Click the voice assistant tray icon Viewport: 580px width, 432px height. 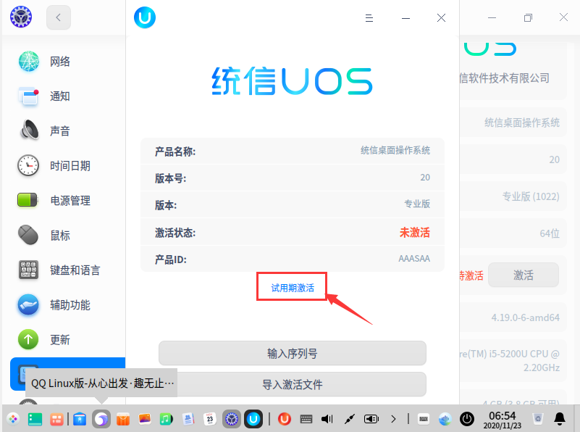click(445, 419)
